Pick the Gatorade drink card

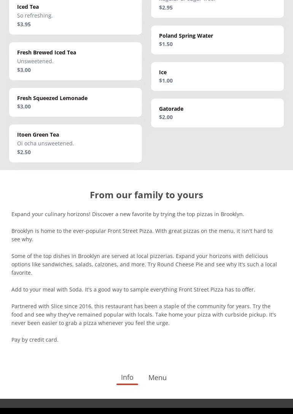[x=217, y=113]
